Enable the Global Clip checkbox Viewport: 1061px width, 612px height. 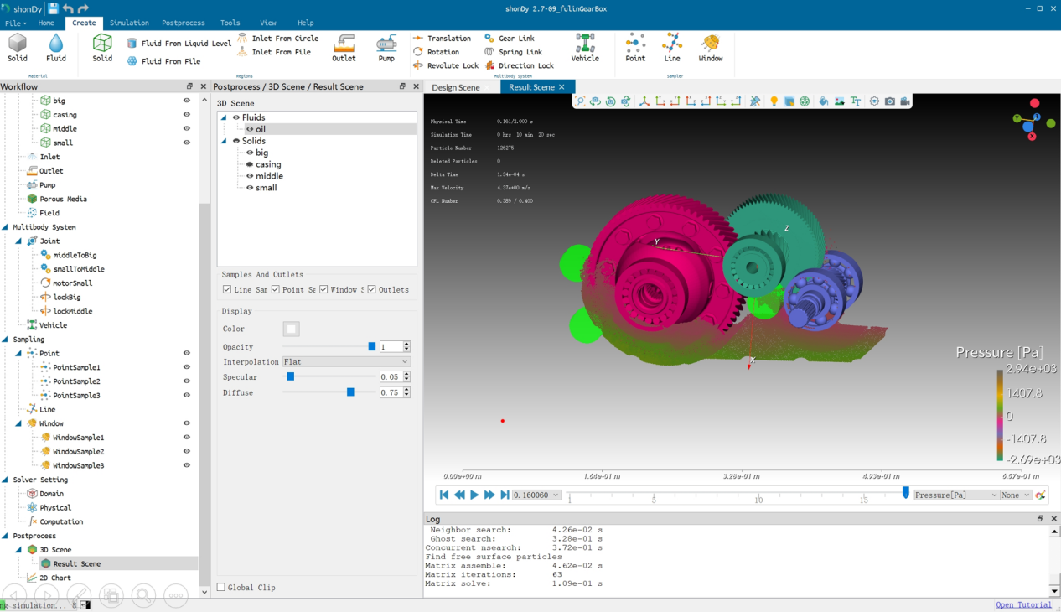coord(221,588)
